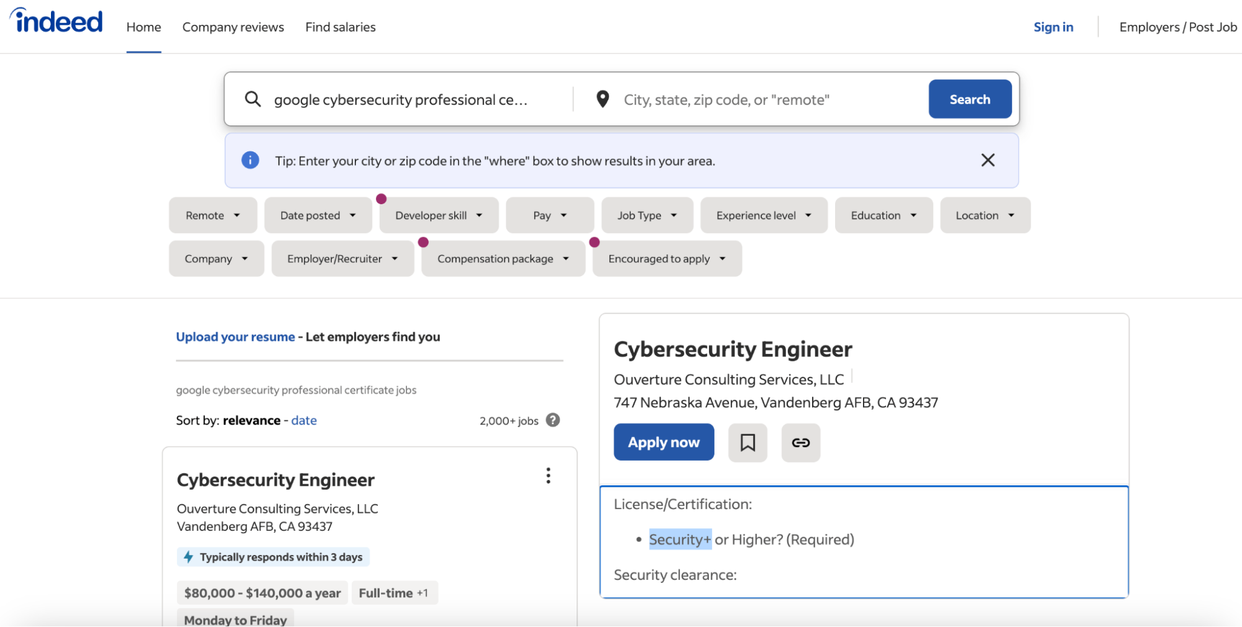Click the 2,000+ jobs count text
This screenshot has height=627, width=1242.
pos(509,421)
